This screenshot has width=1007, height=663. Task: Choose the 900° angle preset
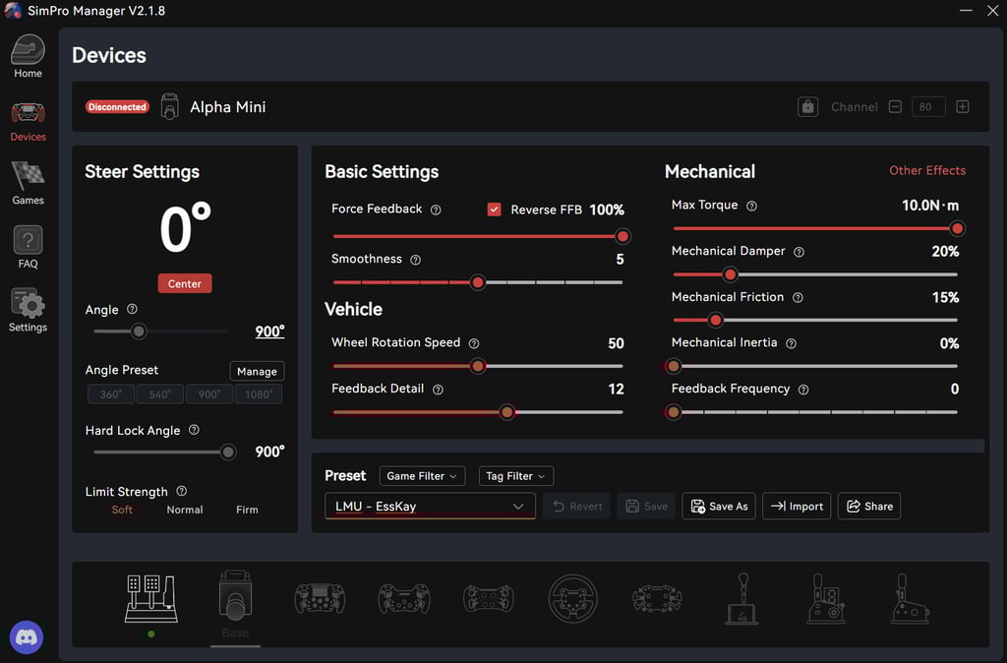209,393
